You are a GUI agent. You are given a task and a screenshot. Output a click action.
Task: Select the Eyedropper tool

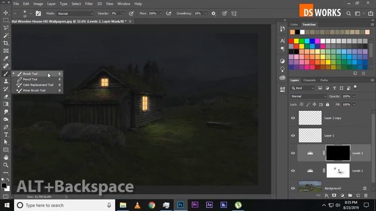(6, 59)
